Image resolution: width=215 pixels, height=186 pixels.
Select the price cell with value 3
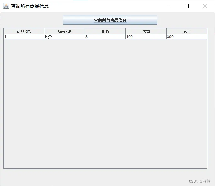105,37
